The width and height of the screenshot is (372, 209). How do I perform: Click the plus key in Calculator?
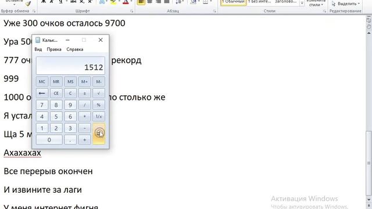click(84, 140)
